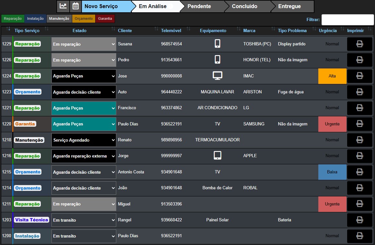Print service 1214 for João
The image size is (375, 245).
(x=359, y=188)
